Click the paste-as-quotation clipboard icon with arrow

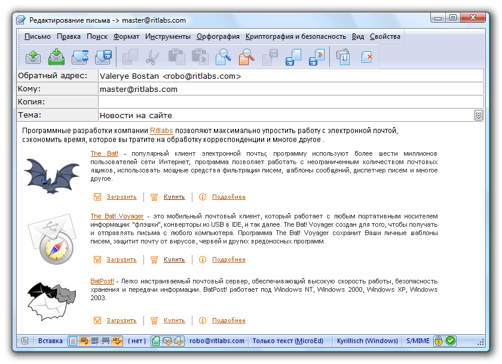click(200, 57)
